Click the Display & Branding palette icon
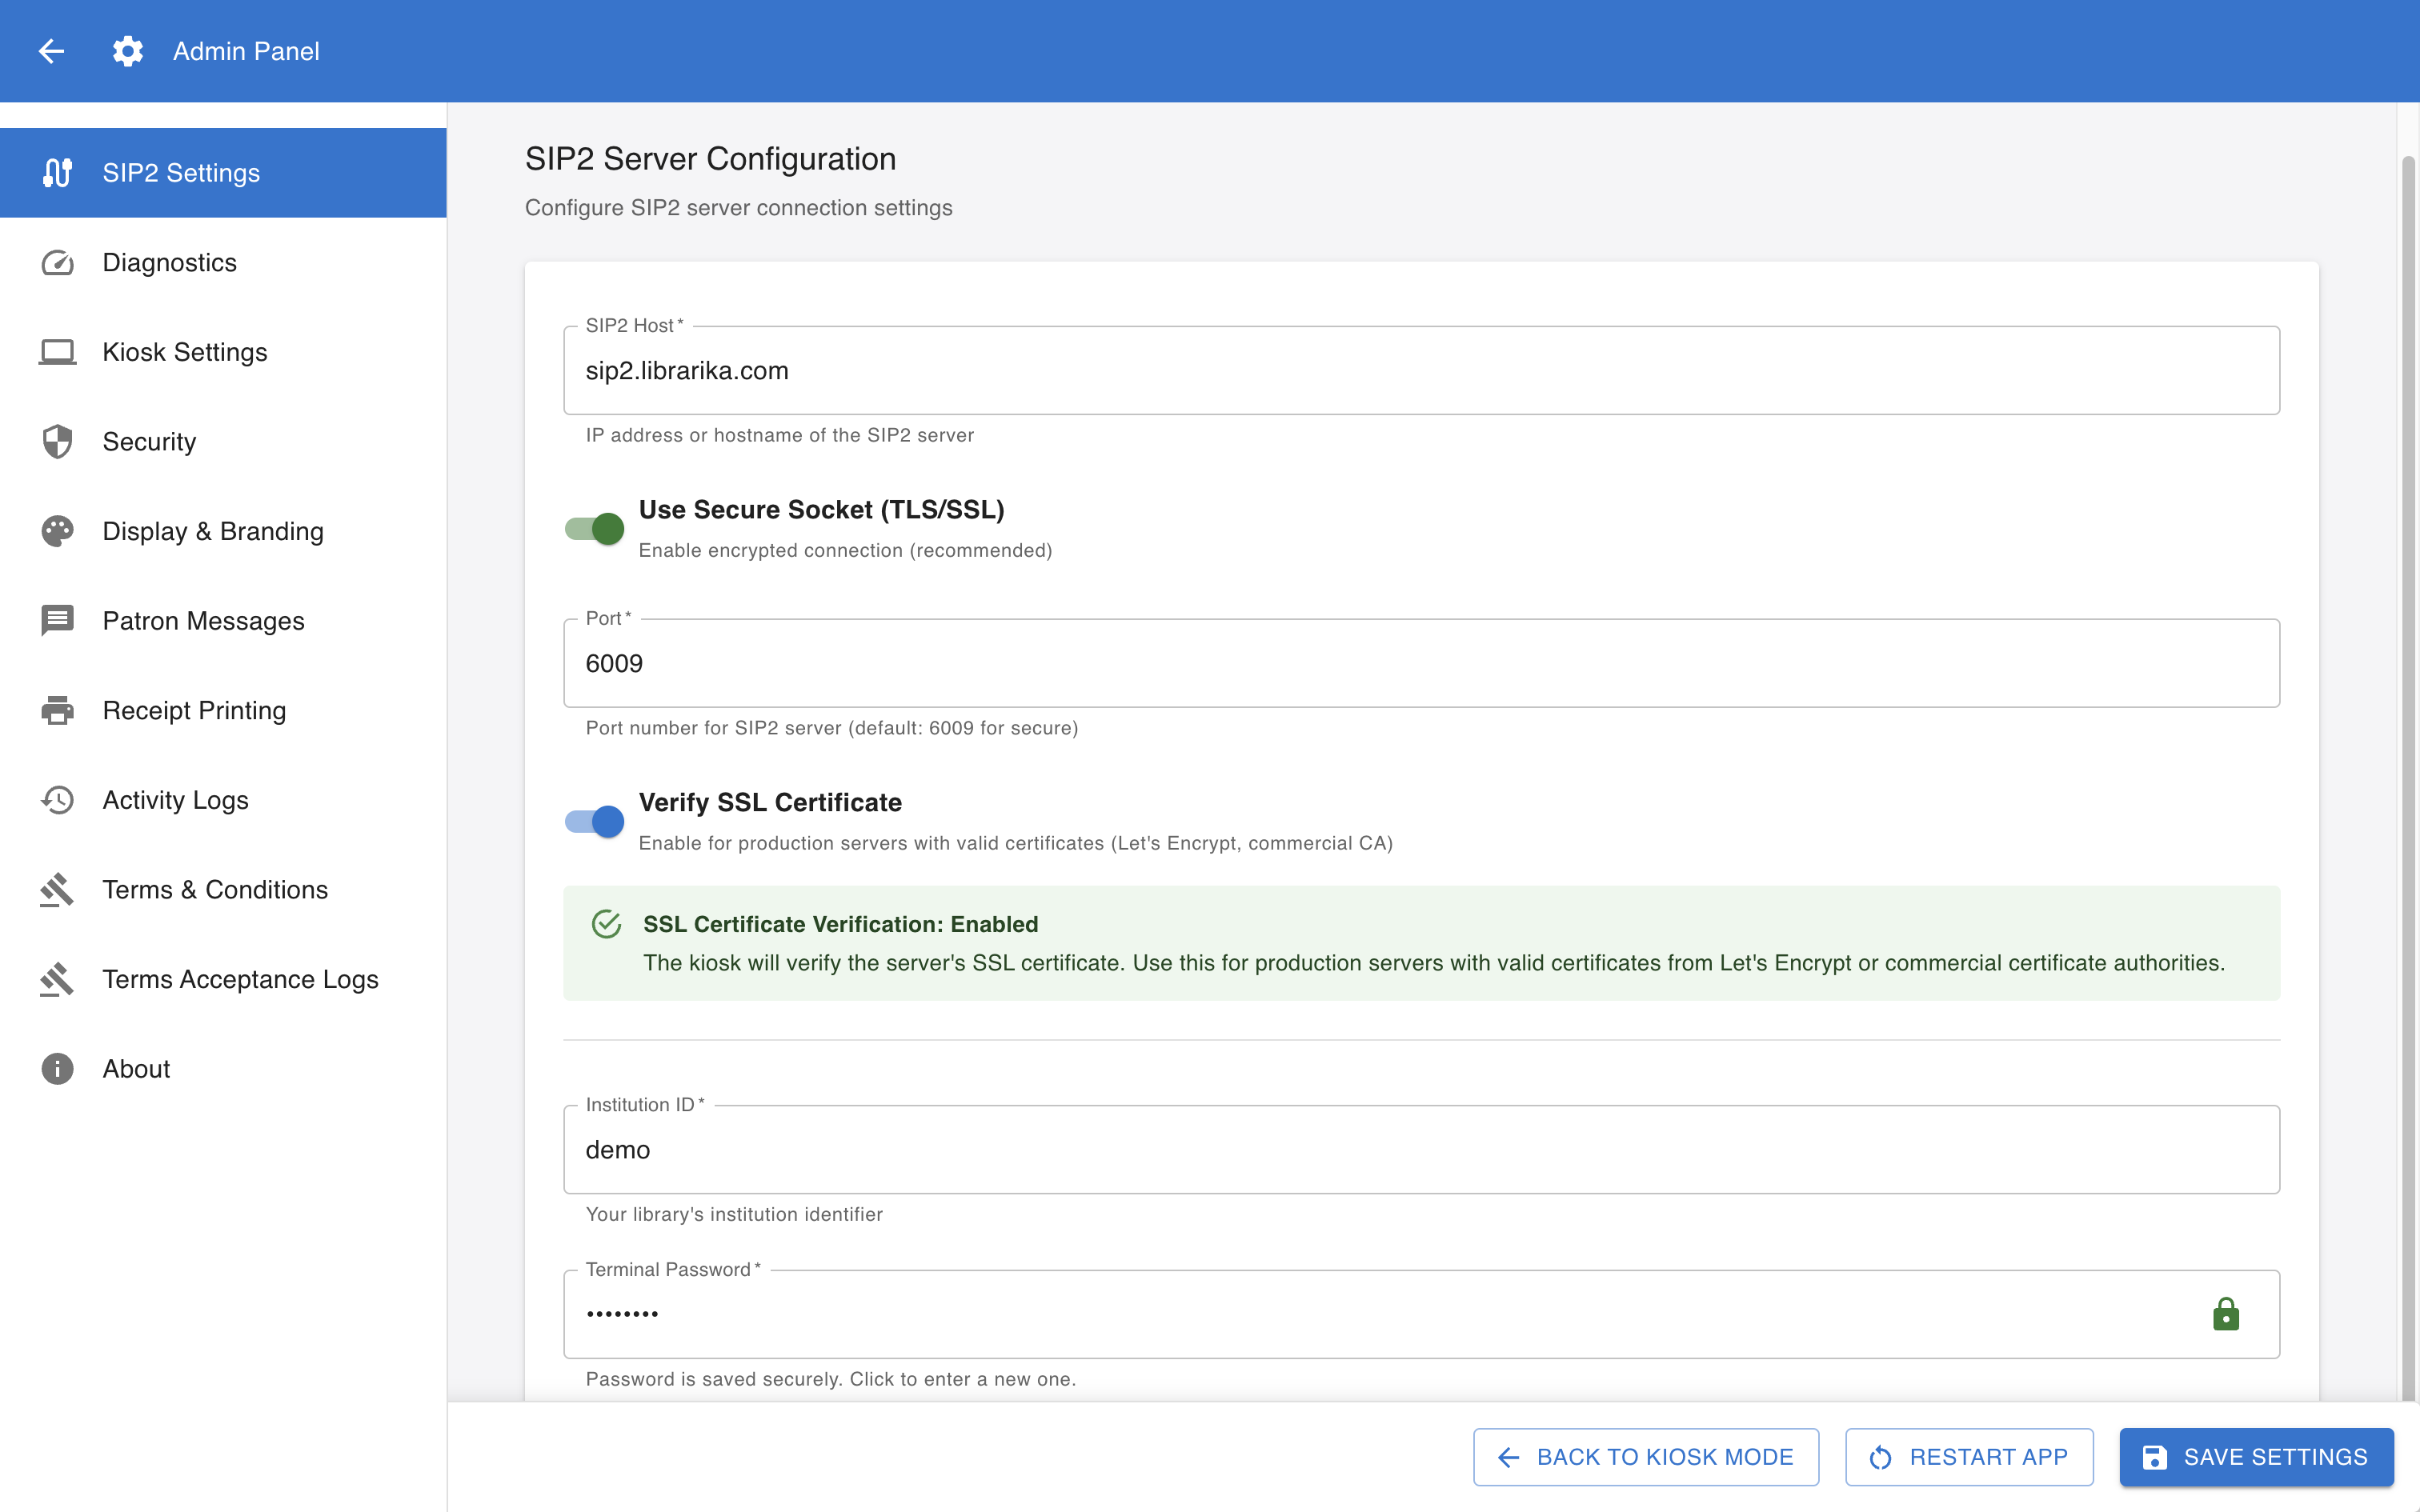This screenshot has width=2420, height=1512. pos(57,531)
